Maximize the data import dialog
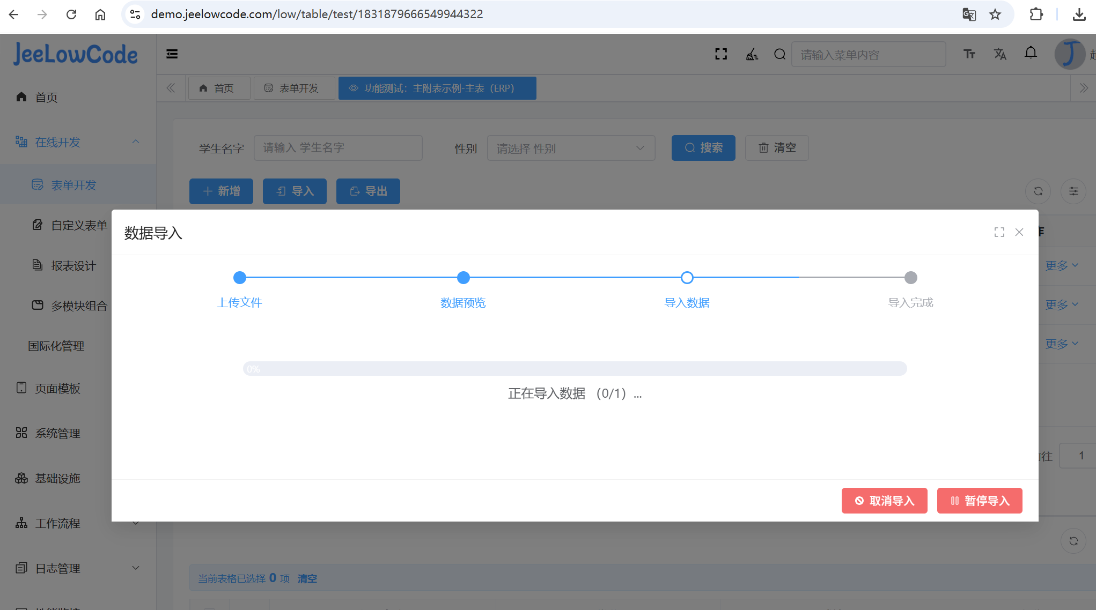Screen dimensions: 1096x610 tap(999, 232)
